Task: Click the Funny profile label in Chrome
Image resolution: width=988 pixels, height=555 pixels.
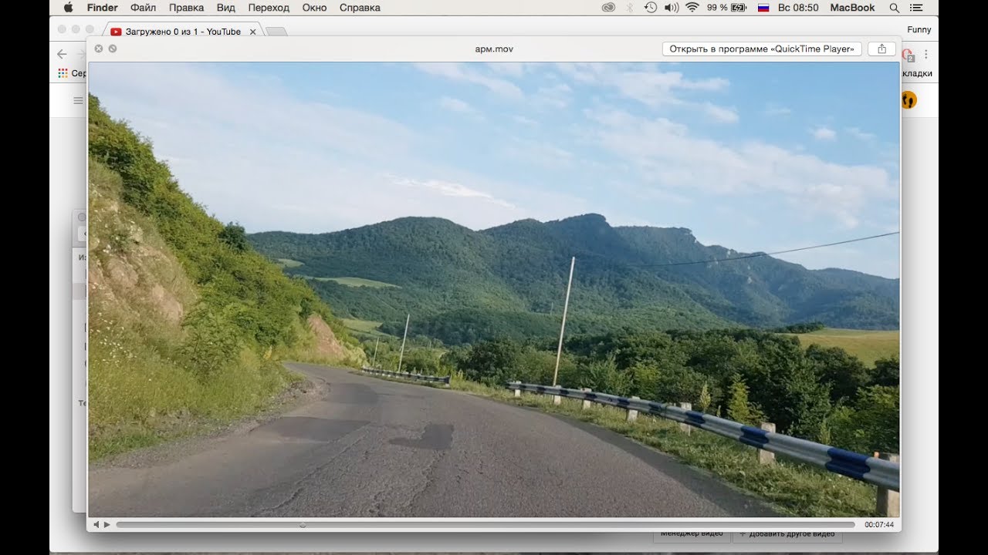Action: point(919,30)
